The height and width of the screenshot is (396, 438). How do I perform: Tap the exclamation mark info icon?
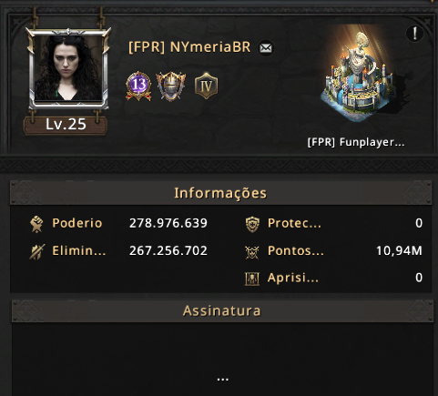(x=414, y=33)
